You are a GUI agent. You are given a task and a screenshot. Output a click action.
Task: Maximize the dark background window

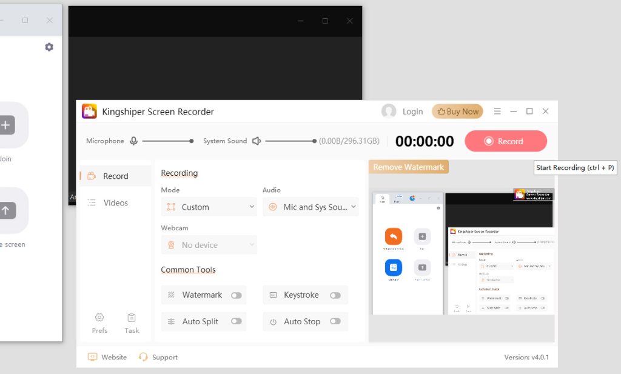[325, 21]
